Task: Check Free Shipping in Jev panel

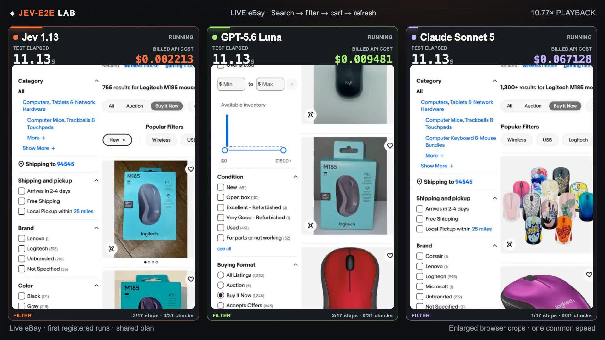Action: (21, 201)
